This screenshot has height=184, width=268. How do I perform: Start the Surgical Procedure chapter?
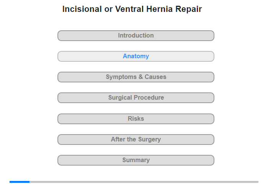coord(136,98)
